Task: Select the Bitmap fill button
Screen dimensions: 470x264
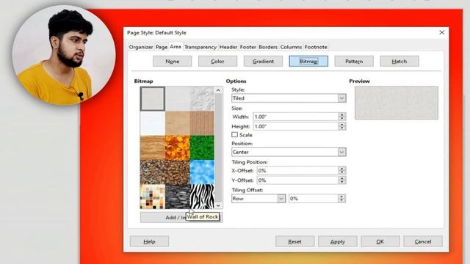Action: tap(308, 62)
